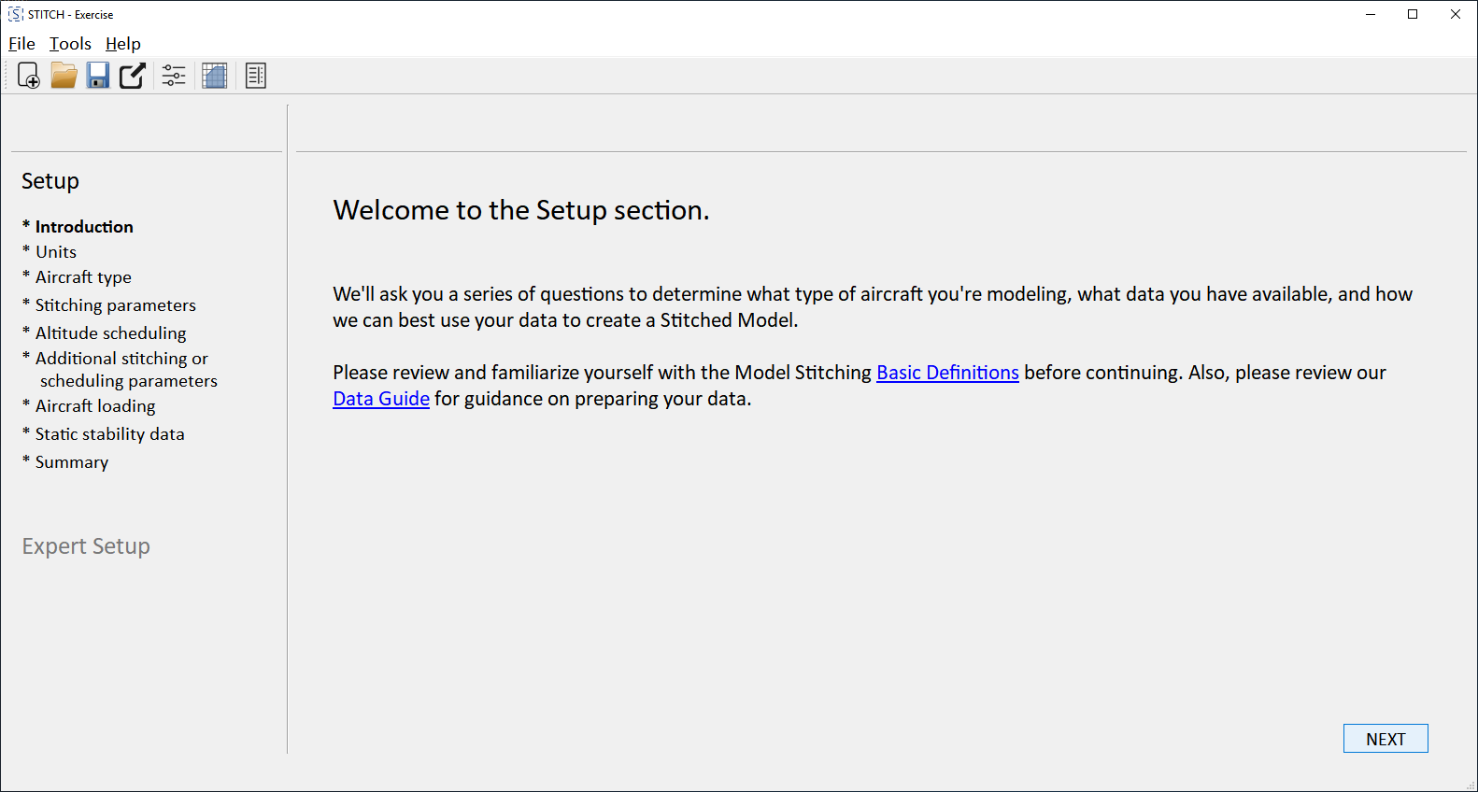Image resolution: width=1478 pixels, height=792 pixels.
Task: Click the grid chart envelope icon
Action: pyautogui.click(x=215, y=76)
